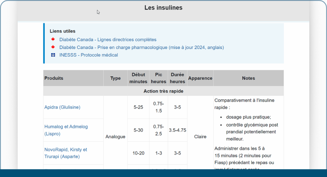Click the Claire cell under Apparence
The width and height of the screenshot is (327, 177).
click(x=200, y=137)
